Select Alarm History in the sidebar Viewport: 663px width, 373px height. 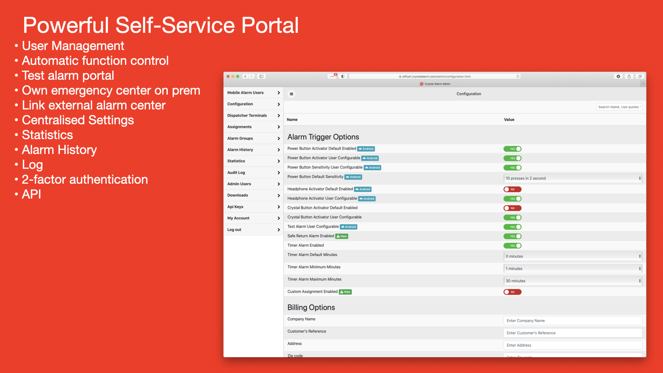(253, 150)
